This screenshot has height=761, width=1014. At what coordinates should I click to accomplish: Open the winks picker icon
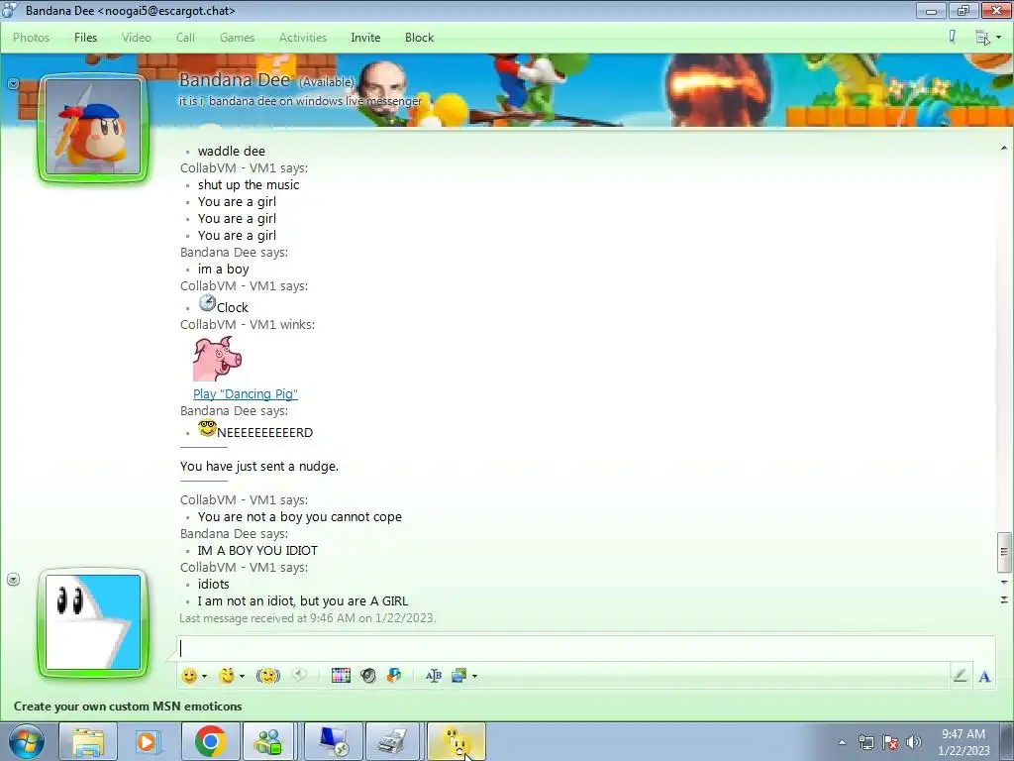click(x=227, y=676)
